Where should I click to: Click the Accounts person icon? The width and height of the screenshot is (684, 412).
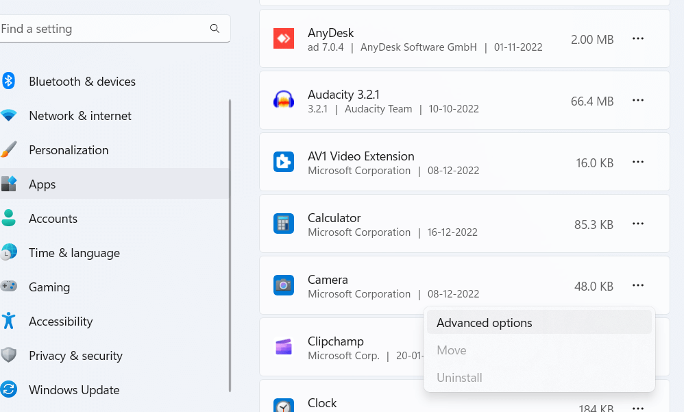pos(8,218)
